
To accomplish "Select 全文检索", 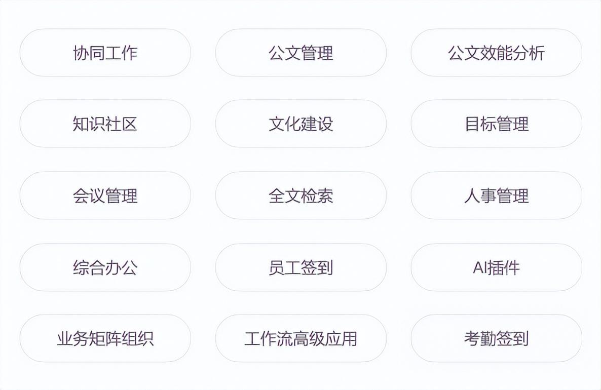I will point(300,196).
